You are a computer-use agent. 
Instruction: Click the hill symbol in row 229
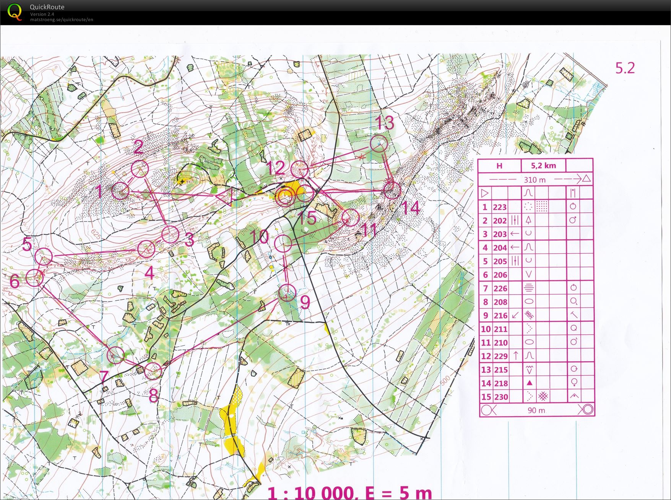[x=529, y=356]
